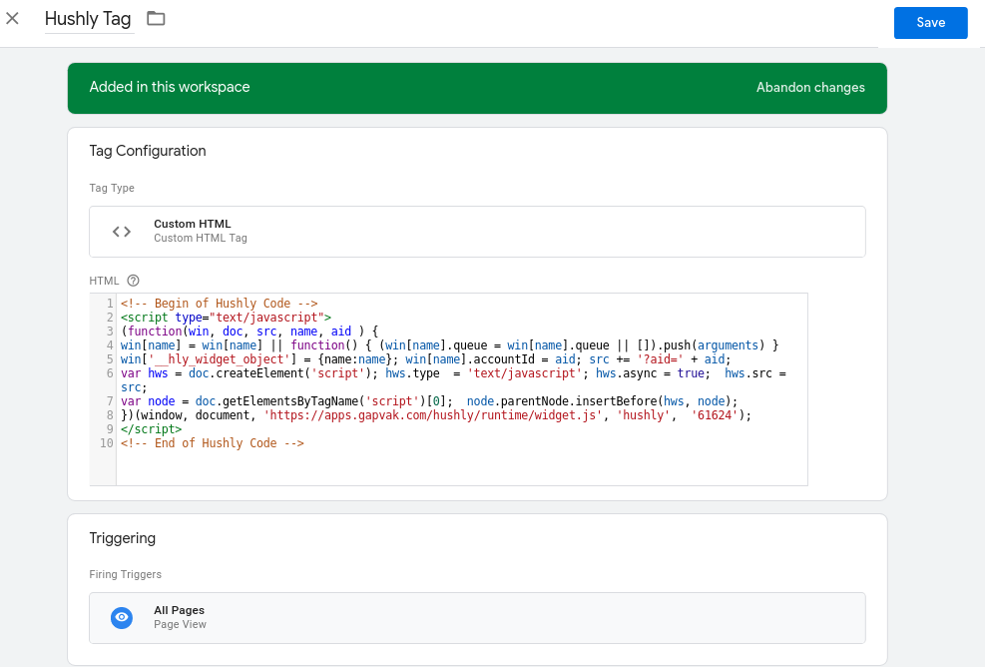Click into the HTML code editor area
This screenshot has height=667, width=985.
tap(462, 389)
